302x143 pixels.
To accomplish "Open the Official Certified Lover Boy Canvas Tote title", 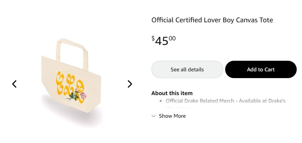I will (212, 20).
